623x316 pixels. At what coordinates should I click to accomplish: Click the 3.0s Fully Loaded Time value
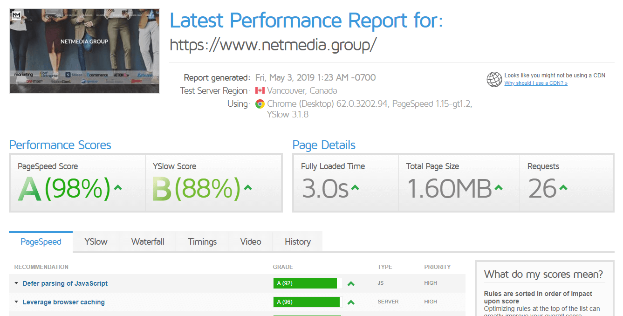tap(325, 189)
